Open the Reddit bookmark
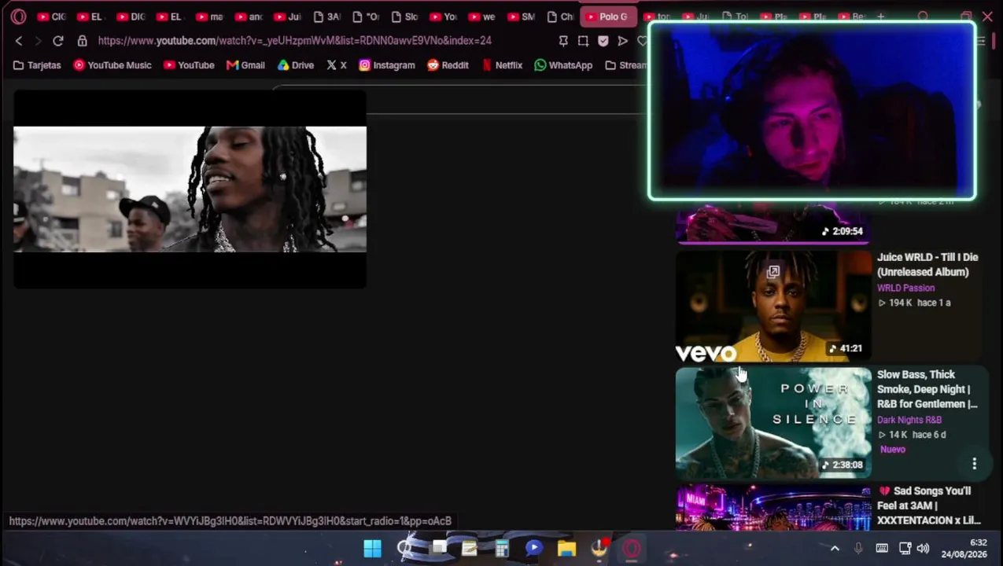The image size is (1003, 566). click(x=448, y=65)
